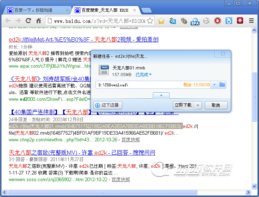
Task: Open the red stop-hand ad blocker icon
Action: tap(217, 21)
